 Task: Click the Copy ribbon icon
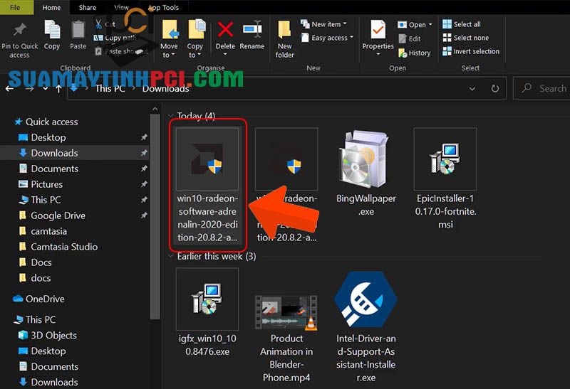52,30
